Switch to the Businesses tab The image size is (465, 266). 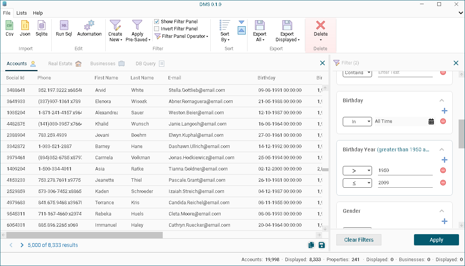(107, 63)
